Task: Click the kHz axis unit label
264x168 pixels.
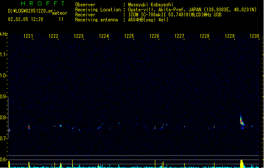Action: tap(4, 34)
